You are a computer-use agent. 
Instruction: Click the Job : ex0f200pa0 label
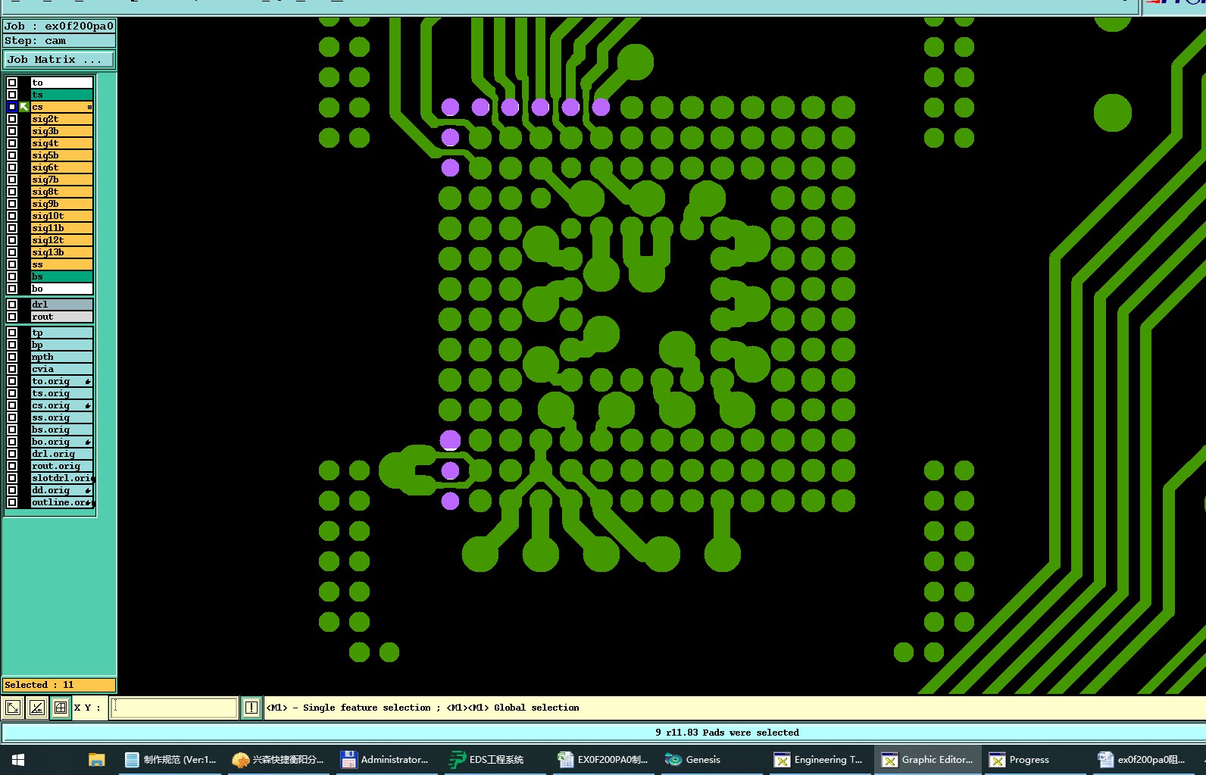pos(59,26)
